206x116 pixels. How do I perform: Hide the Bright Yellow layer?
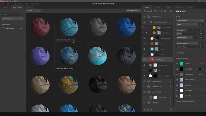146,27
